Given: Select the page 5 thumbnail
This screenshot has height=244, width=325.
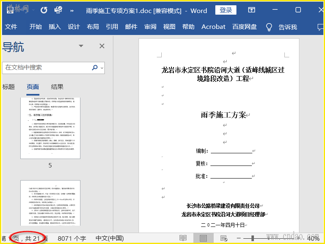Looking at the screenshot, I should [x=50, y=128].
